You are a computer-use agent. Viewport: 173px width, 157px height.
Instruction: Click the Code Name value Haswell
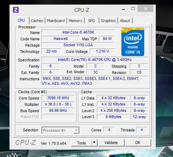61,39
